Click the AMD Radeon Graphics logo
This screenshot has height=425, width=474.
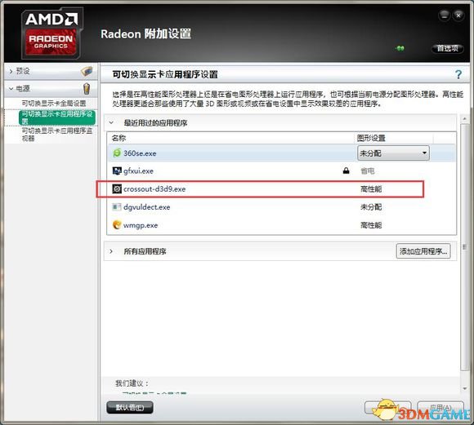(51, 33)
